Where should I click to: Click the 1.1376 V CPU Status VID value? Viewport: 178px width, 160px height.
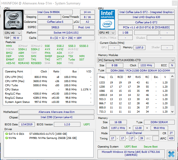pyautogui.click(x=86, y=90)
